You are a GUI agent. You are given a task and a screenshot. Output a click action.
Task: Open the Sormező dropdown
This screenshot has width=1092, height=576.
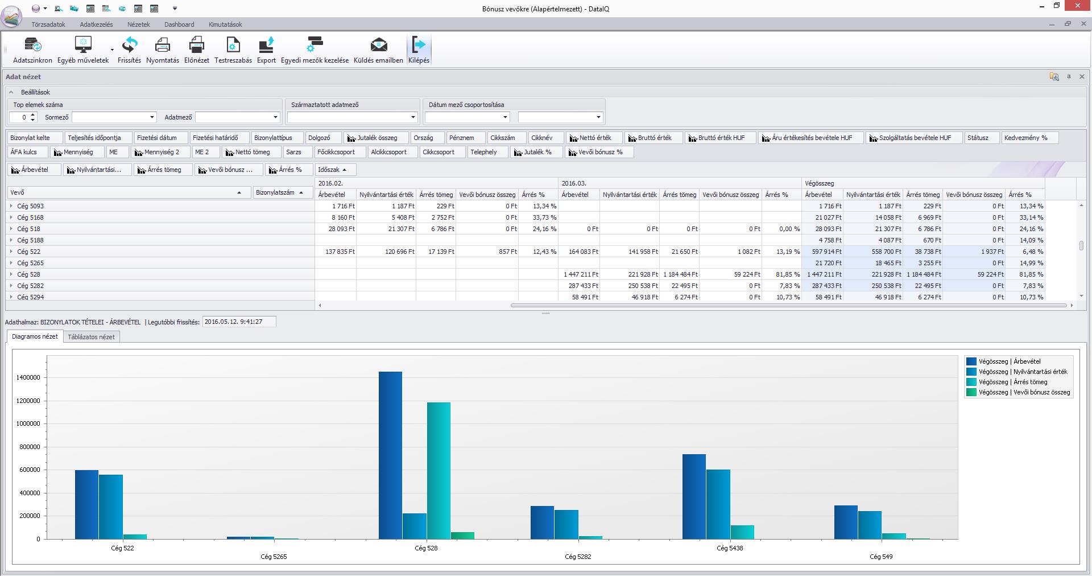[152, 117]
